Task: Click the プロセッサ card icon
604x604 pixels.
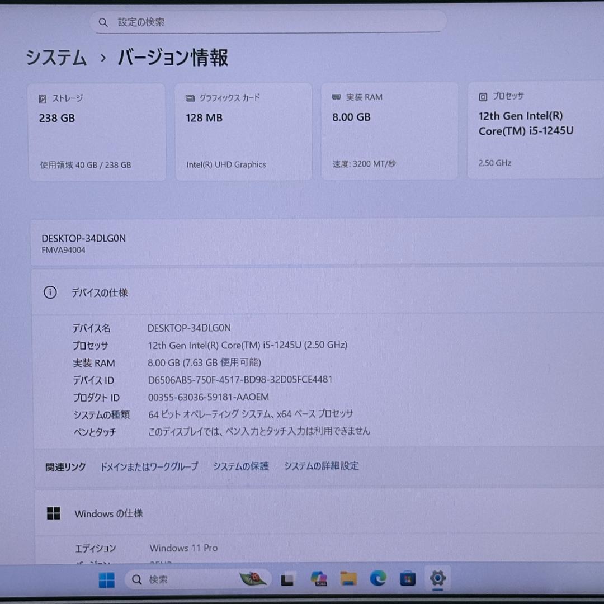Action: [482, 96]
